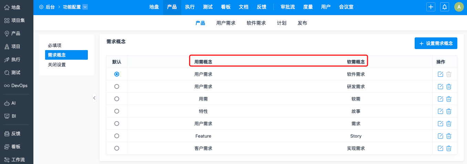The image size is (467, 164).
Task: Click the plus quick-create icon in header
Action: 431,7
